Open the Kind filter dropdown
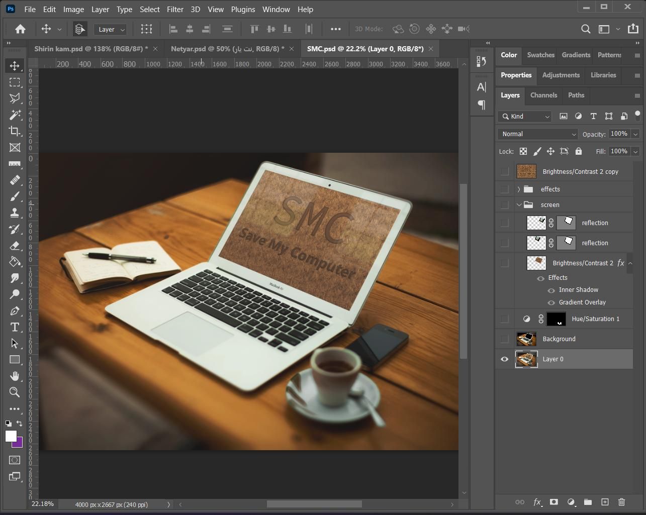Screen dimensions: 646x515 pyautogui.click(x=525, y=117)
